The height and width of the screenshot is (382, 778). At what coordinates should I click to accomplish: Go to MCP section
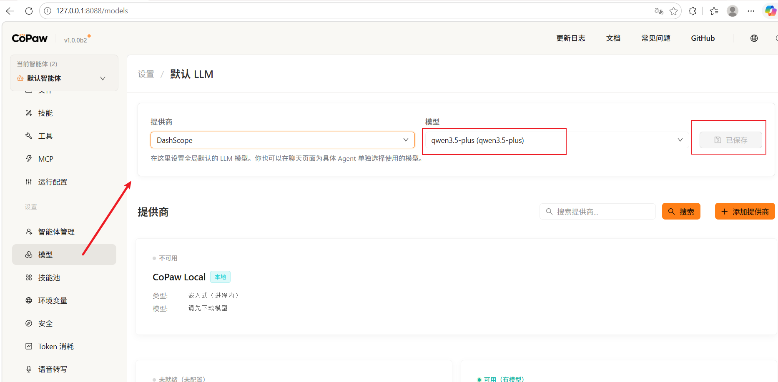click(64, 159)
